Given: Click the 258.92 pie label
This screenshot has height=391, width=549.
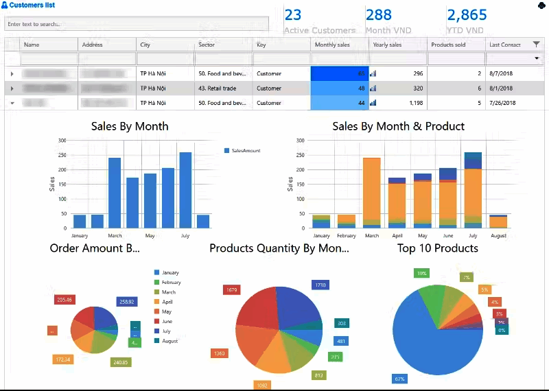Looking at the screenshot, I should 127,302.
